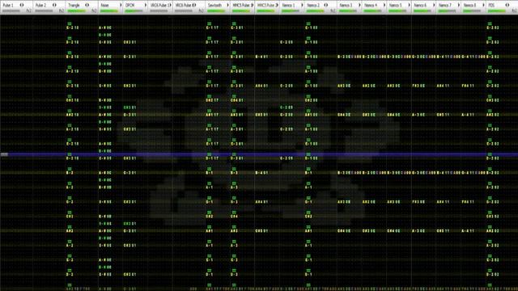Click the effect column arrows on VRC6 Pulse 2
Viewport: 518px width, 291px height.
click(194, 5)
